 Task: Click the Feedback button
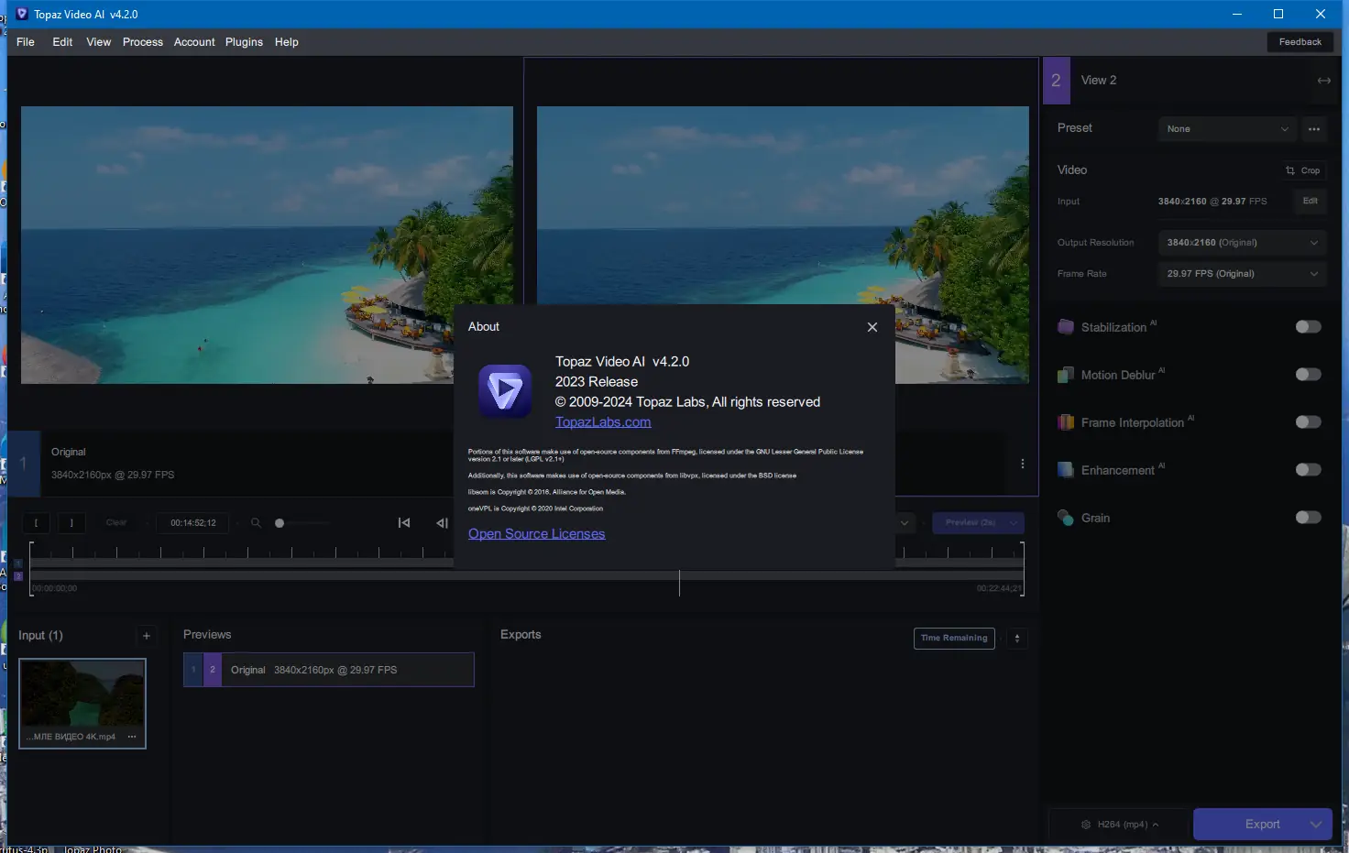coord(1300,42)
